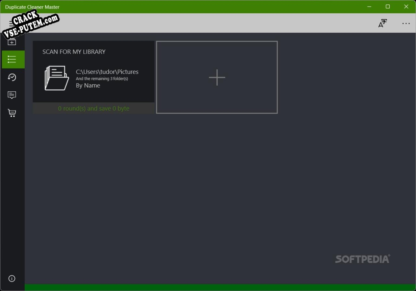This screenshot has width=416, height=291.
Task: Click the 'And the remaining 3 folder(s)' text
Action: coord(102,79)
